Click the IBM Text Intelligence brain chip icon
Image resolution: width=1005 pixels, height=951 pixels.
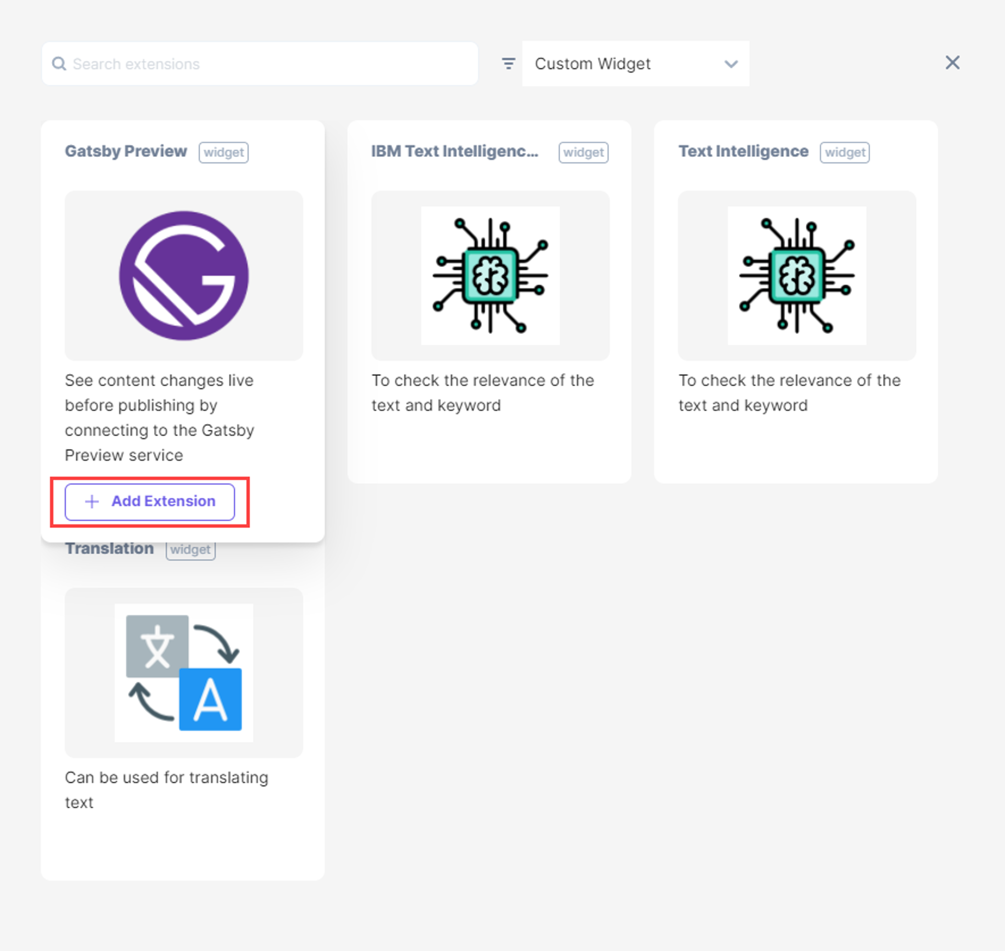click(x=490, y=275)
